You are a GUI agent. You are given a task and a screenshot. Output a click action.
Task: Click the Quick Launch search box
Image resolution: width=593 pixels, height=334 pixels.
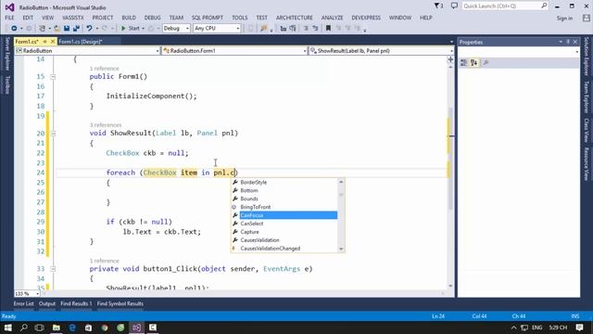pyautogui.click(x=504, y=6)
